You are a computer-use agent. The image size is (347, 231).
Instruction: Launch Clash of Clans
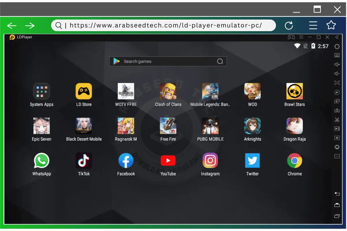tap(168, 91)
